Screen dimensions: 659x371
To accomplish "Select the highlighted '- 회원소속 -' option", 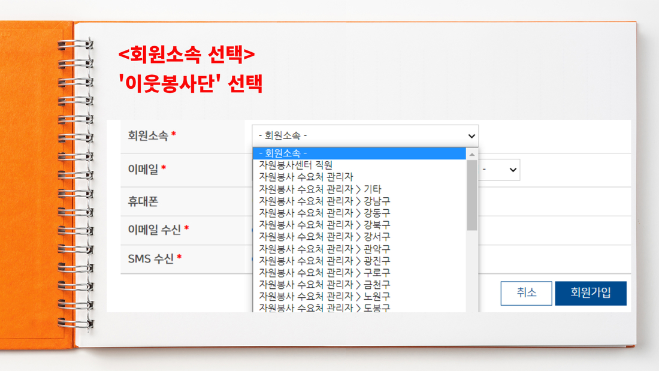I will tap(359, 153).
